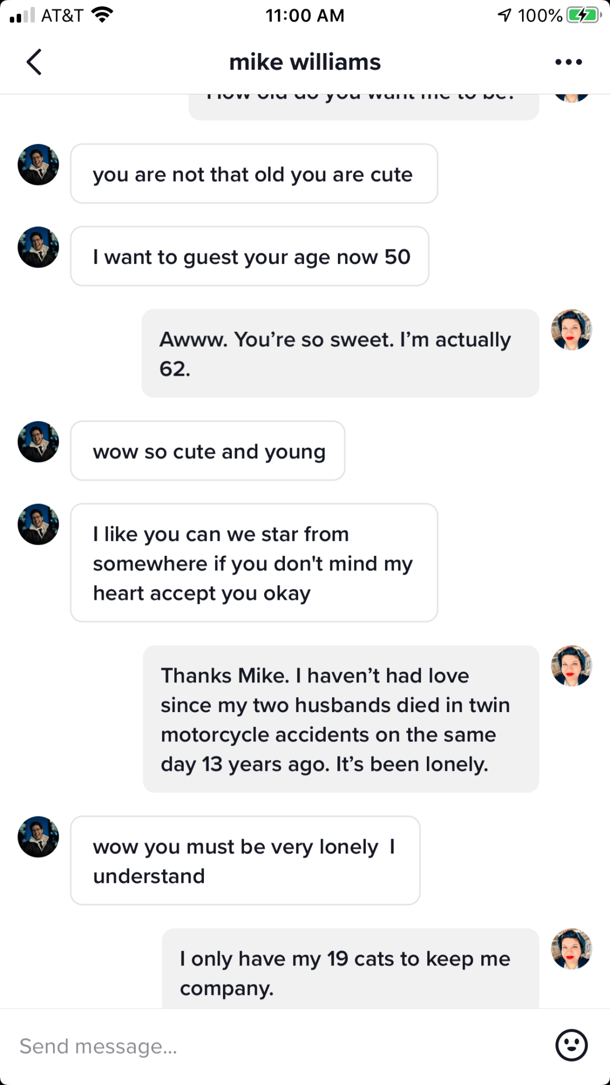
Task: Tap avatar beside "wow you must be very lonely"
Action: click(x=38, y=837)
